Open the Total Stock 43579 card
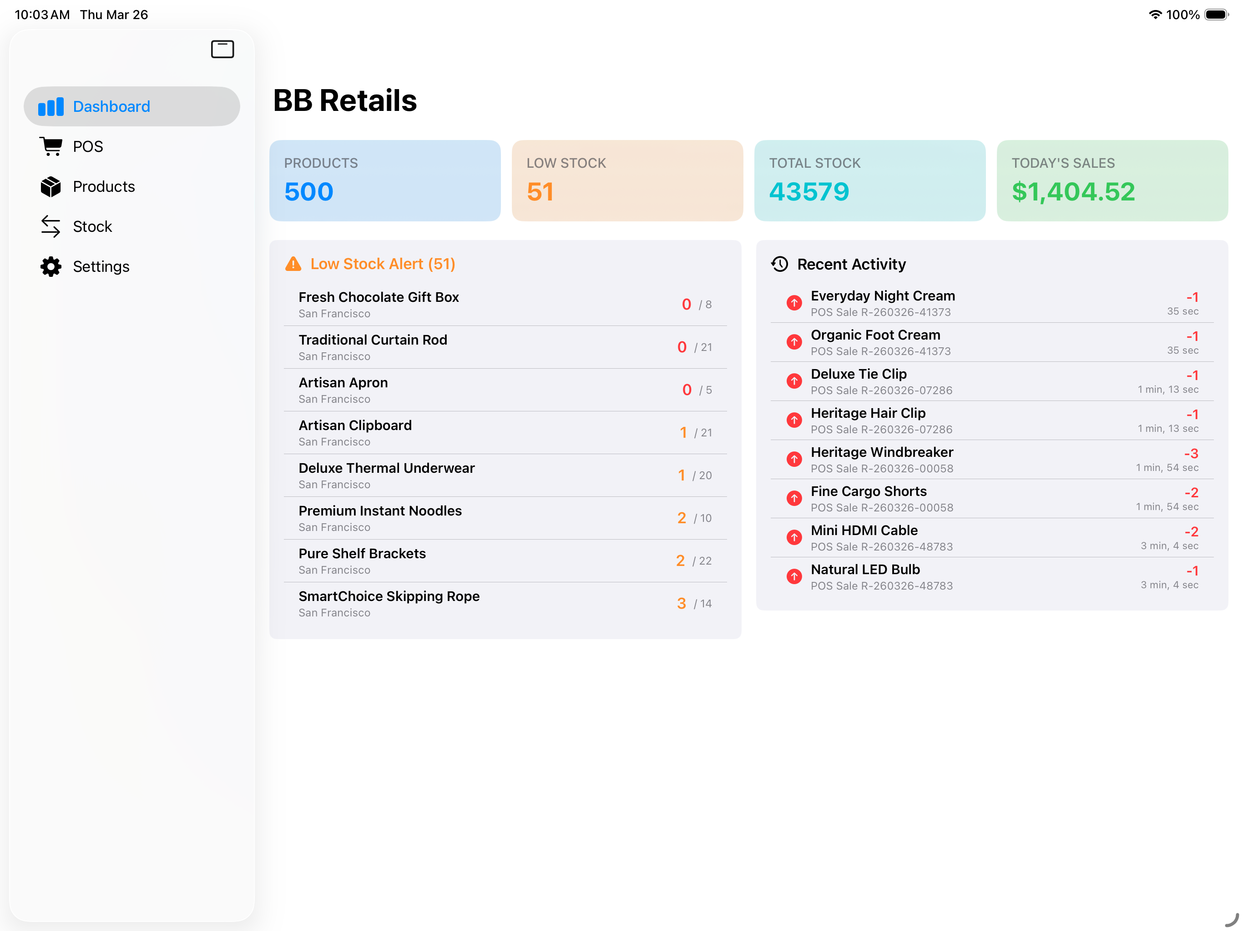 coord(870,181)
